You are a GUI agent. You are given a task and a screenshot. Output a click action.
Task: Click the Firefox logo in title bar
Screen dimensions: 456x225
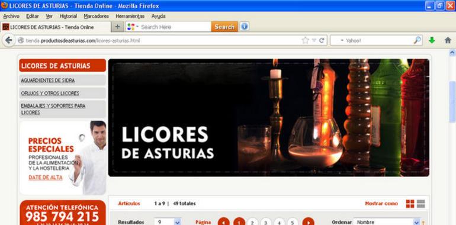pyautogui.click(x=4, y=5)
